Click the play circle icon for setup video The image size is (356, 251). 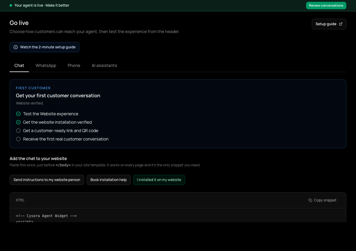pyautogui.click(x=16, y=47)
